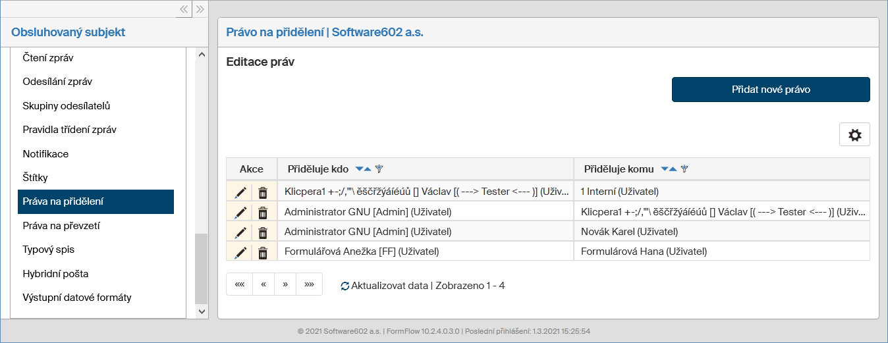Open Práva na převzetí menu item
This screenshot has width=888, height=343.
[61, 226]
